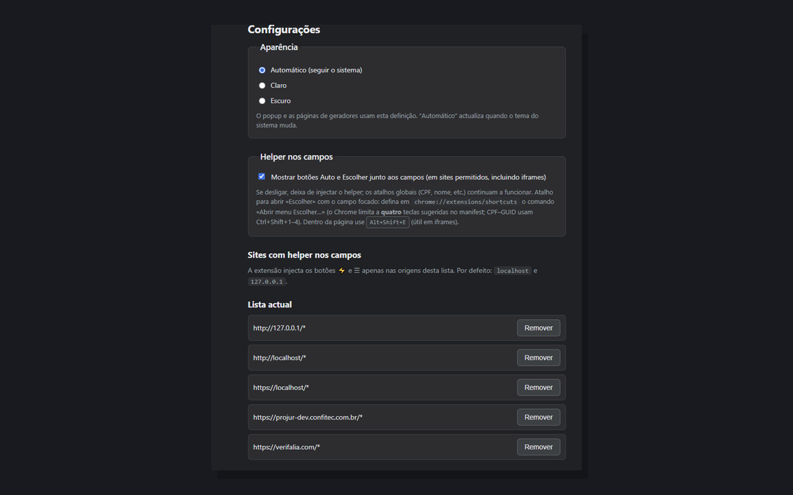Click the chrome://extensions/shortcuts code text
Screen dimensions: 793x495
(x=466, y=202)
